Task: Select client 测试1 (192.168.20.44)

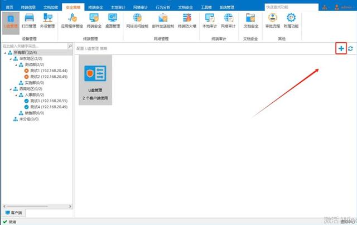Action: [x=49, y=71]
